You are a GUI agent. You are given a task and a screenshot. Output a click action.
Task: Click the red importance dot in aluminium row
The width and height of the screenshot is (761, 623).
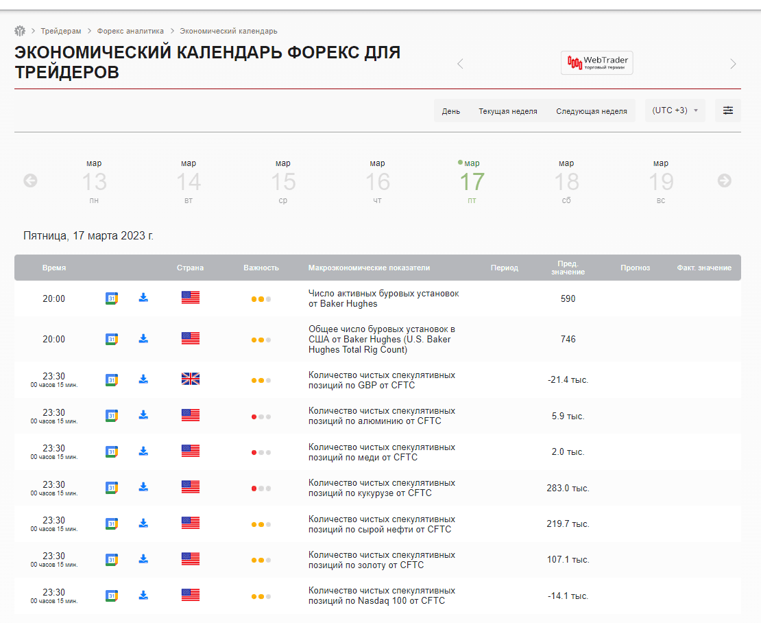(x=254, y=416)
